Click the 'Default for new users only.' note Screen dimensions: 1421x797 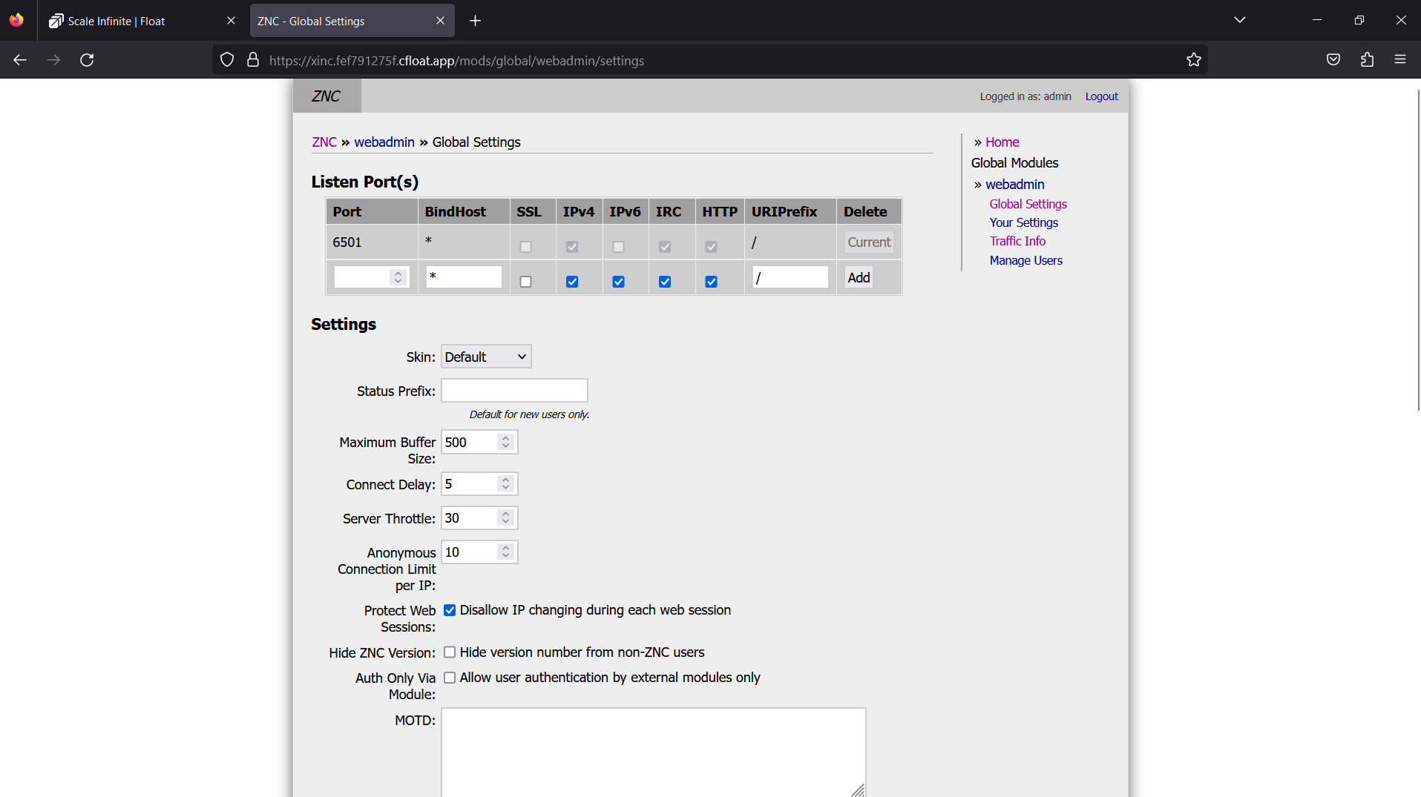[x=529, y=414]
